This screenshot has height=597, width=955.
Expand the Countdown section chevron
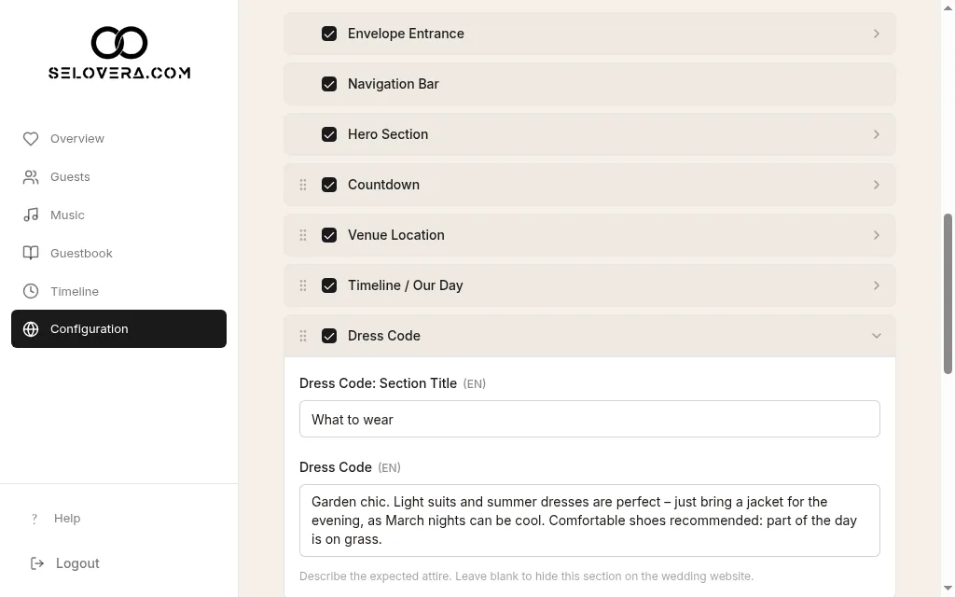[x=877, y=185]
